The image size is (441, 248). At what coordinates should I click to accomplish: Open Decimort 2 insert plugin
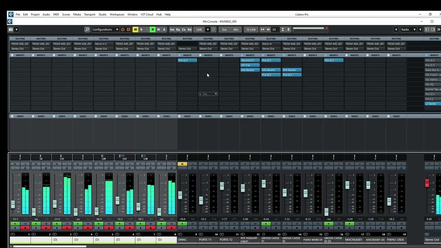250,60
